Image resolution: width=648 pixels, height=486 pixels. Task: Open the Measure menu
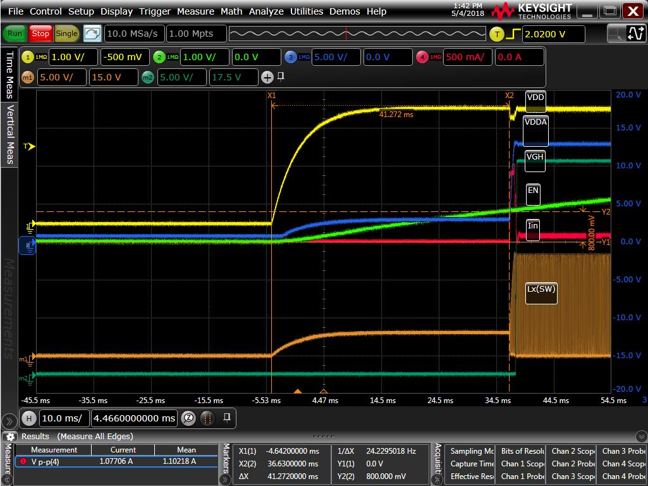click(195, 11)
